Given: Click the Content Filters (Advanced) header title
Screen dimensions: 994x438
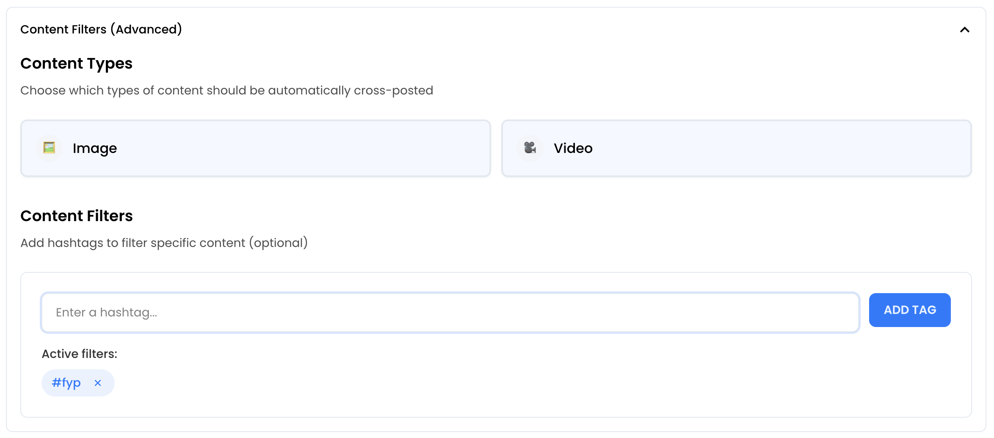Looking at the screenshot, I should coord(101,29).
